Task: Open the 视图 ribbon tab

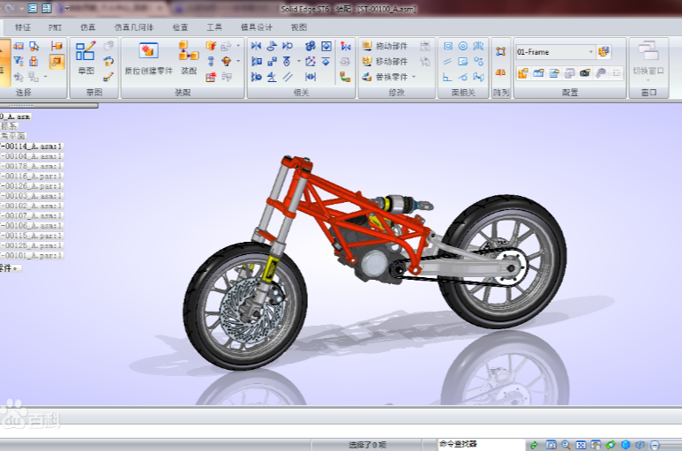Action: (299, 27)
